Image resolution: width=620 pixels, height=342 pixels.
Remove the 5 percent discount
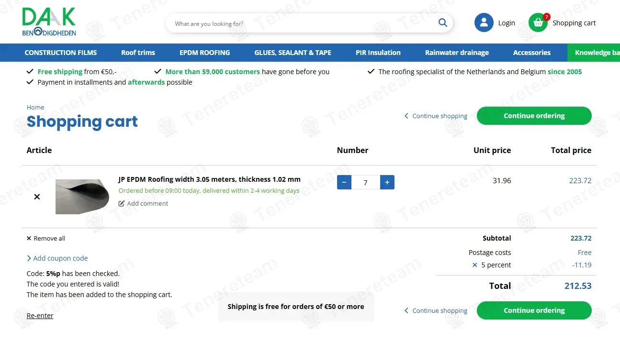point(474,265)
